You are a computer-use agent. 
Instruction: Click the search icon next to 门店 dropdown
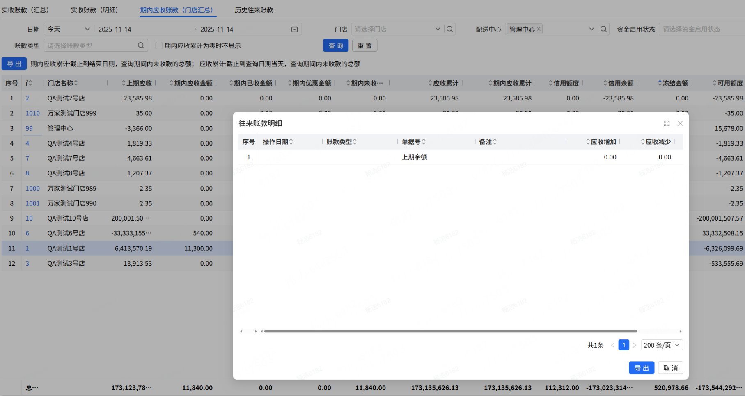coord(450,29)
